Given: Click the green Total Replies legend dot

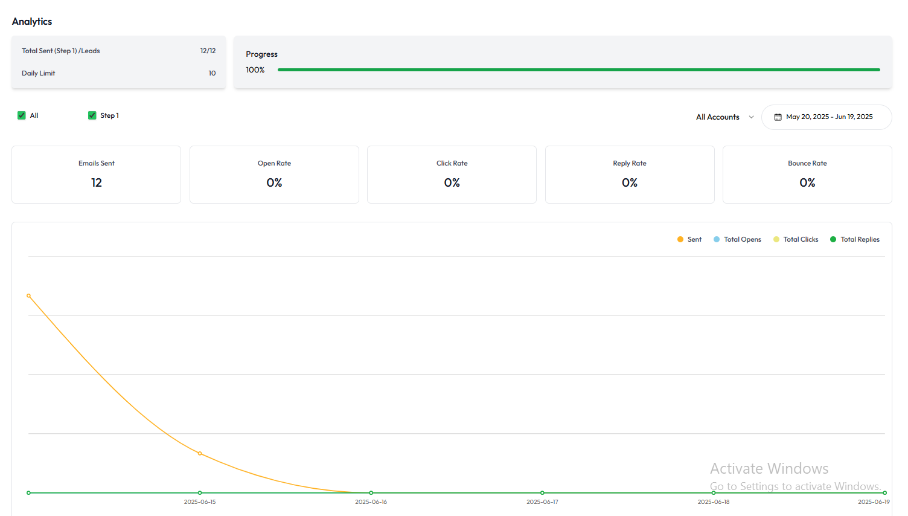Looking at the screenshot, I should (833, 240).
